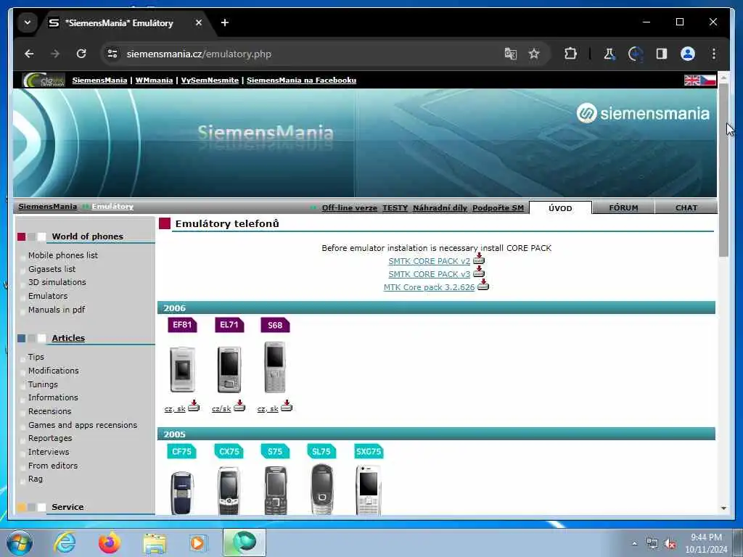Viewport: 743px width, 557px height.
Task: Switch to the CHAT tab
Action: point(686,208)
